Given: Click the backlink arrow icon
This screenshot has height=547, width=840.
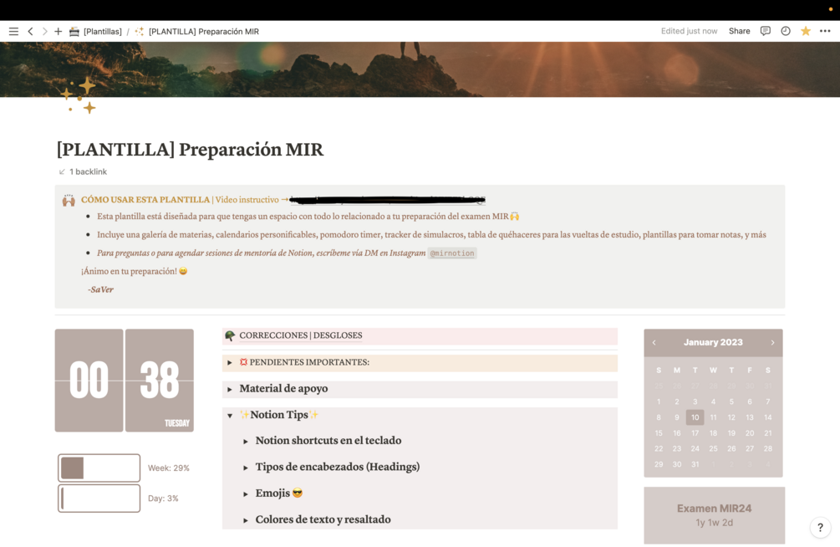Looking at the screenshot, I should (x=62, y=171).
